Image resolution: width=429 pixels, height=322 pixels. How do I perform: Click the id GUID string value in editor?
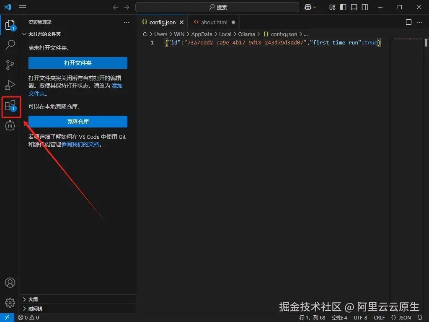pyautogui.click(x=245, y=43)
